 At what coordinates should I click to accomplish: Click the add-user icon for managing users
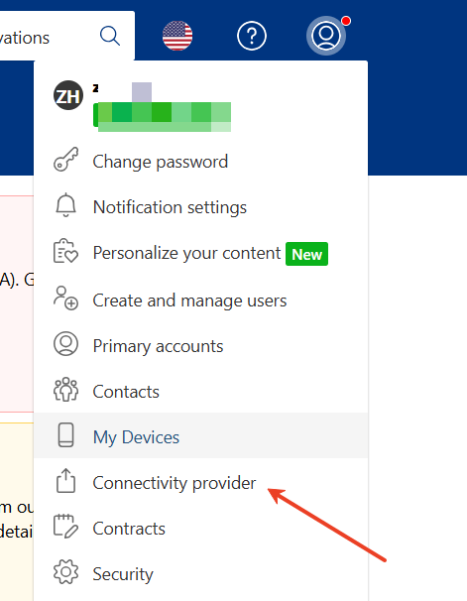pos(65,298)
